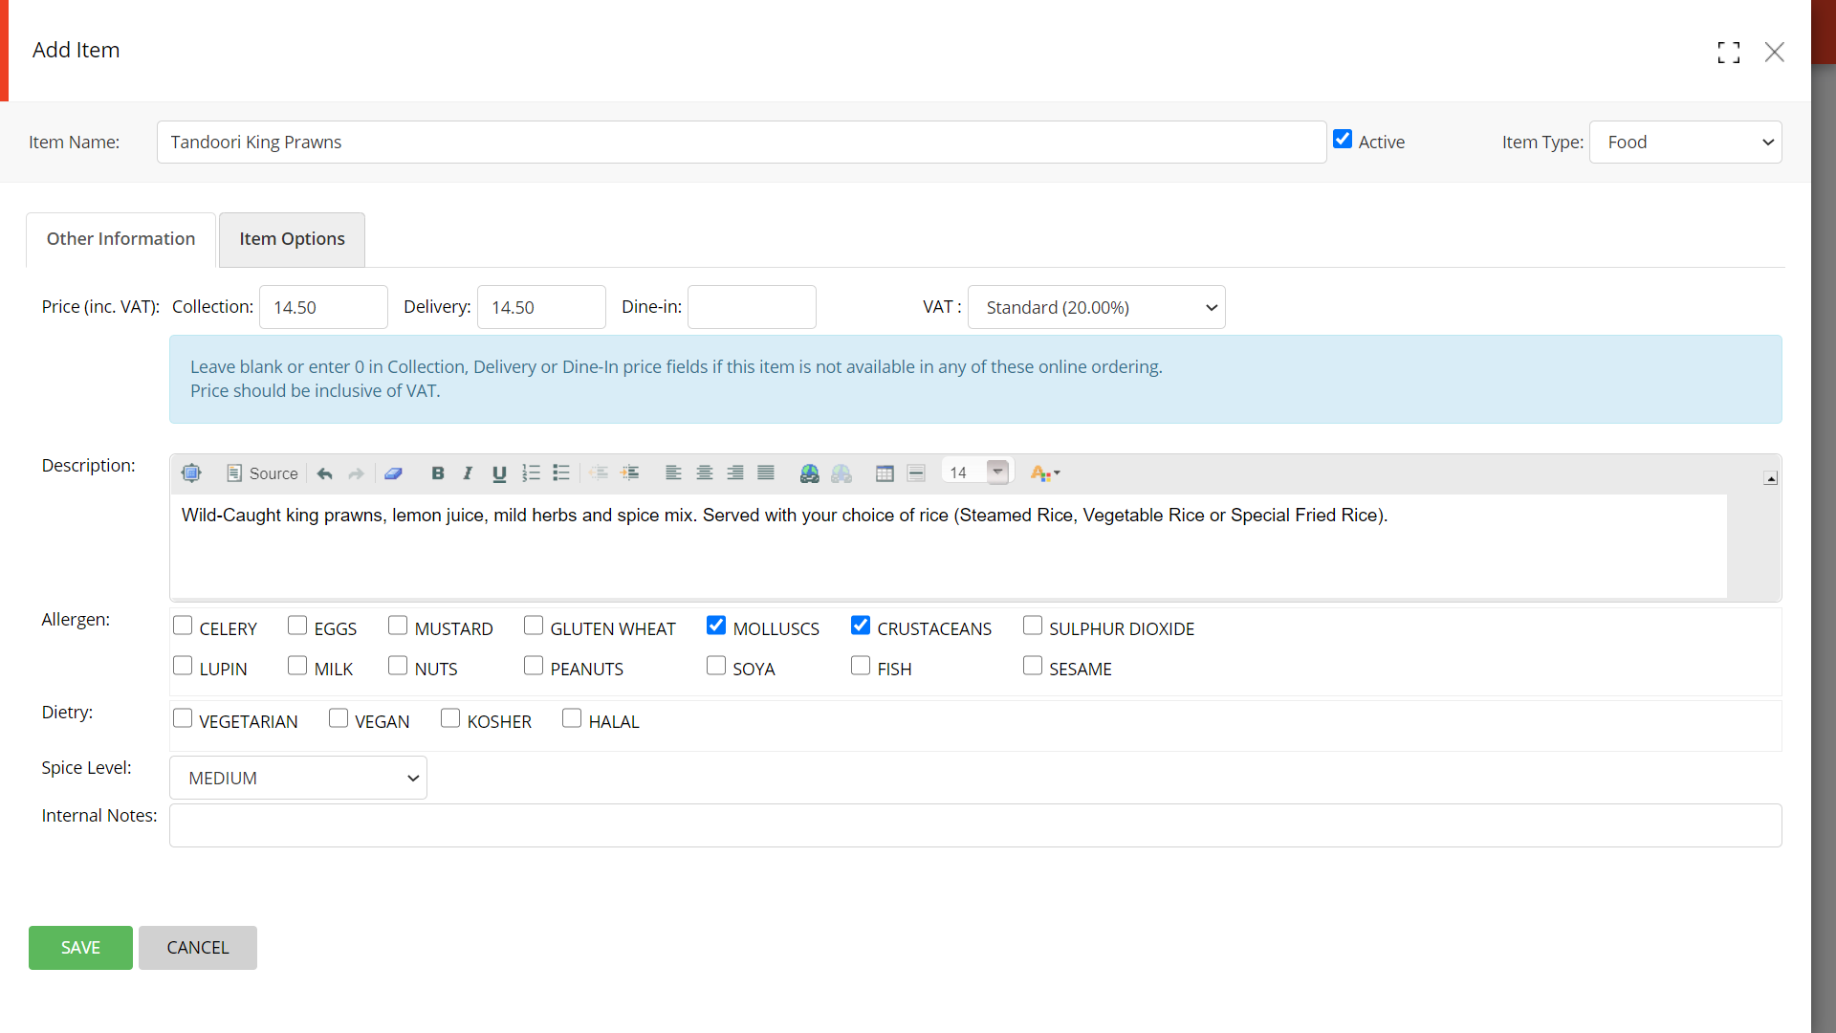The height and width of the screenshot is (1033, 1836).
Task: Uncheck the Active checkbox
Action: tap(1343, 140)
